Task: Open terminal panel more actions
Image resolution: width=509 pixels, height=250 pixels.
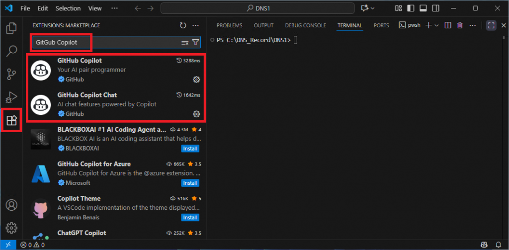Action: 472,25
